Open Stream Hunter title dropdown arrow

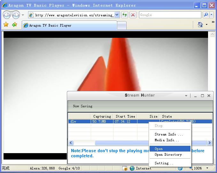click(x=186, y=96)
